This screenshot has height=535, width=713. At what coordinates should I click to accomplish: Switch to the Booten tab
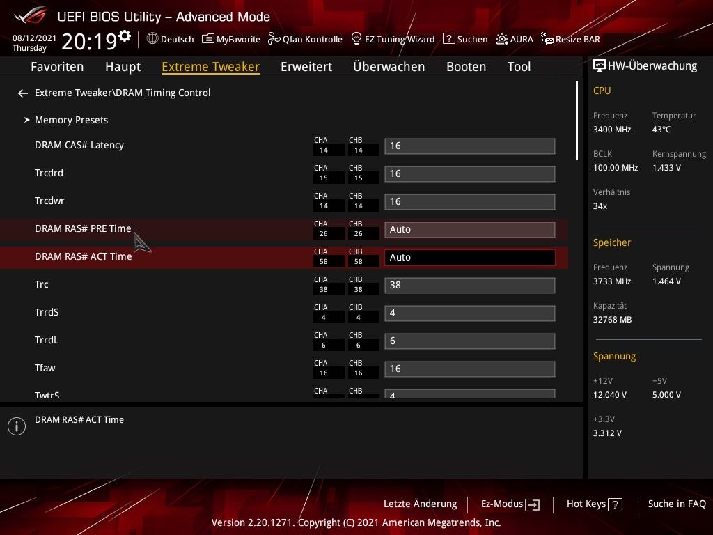[x=466, y=67]
